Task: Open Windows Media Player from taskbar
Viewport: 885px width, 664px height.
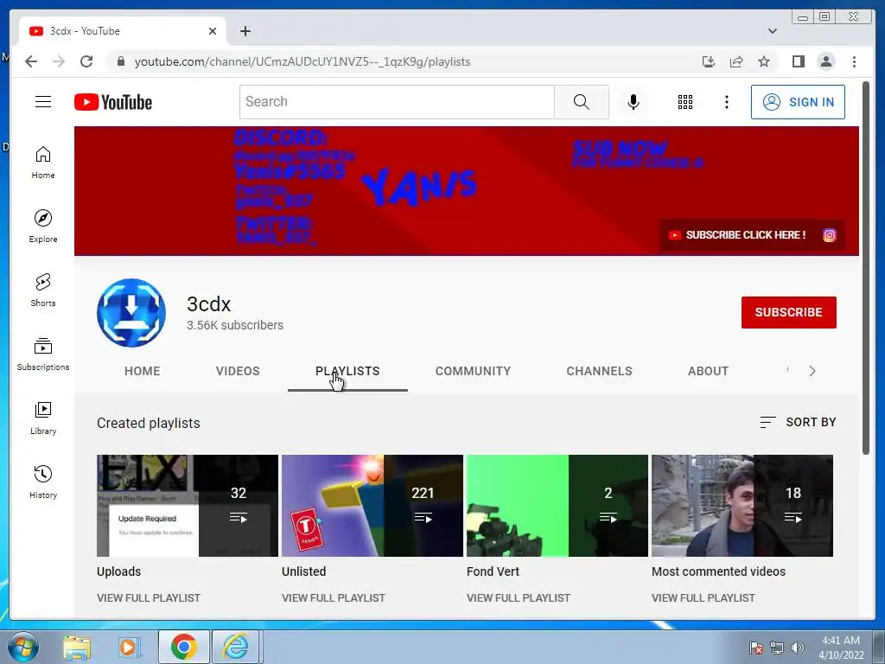Action: click(x=129, y=647)
